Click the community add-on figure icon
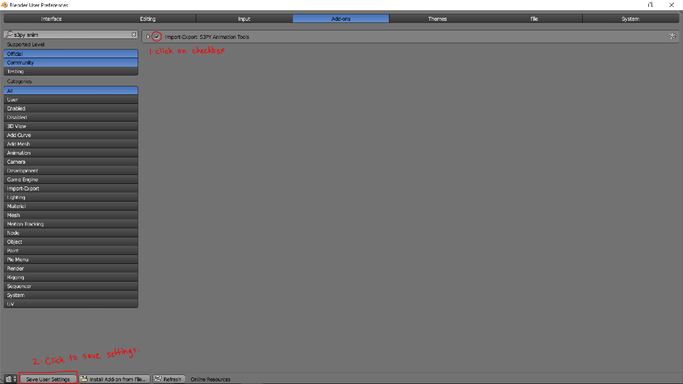Viewport: 683px width, 384px height. pos(673,37)
